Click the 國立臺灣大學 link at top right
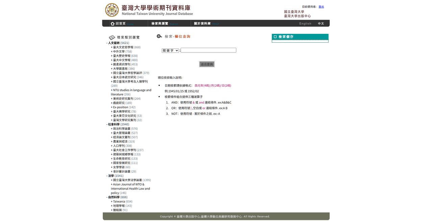The image size is (432, 221). [x=294, y=12]
